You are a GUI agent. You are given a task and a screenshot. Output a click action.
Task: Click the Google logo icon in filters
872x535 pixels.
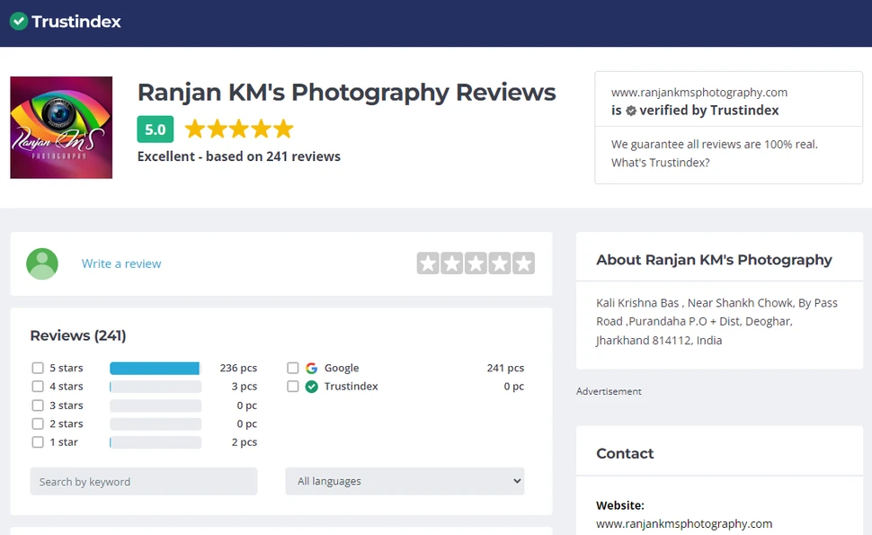[311, 368]
